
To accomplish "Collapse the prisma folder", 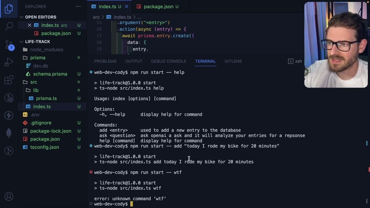I will coord(38,57).
